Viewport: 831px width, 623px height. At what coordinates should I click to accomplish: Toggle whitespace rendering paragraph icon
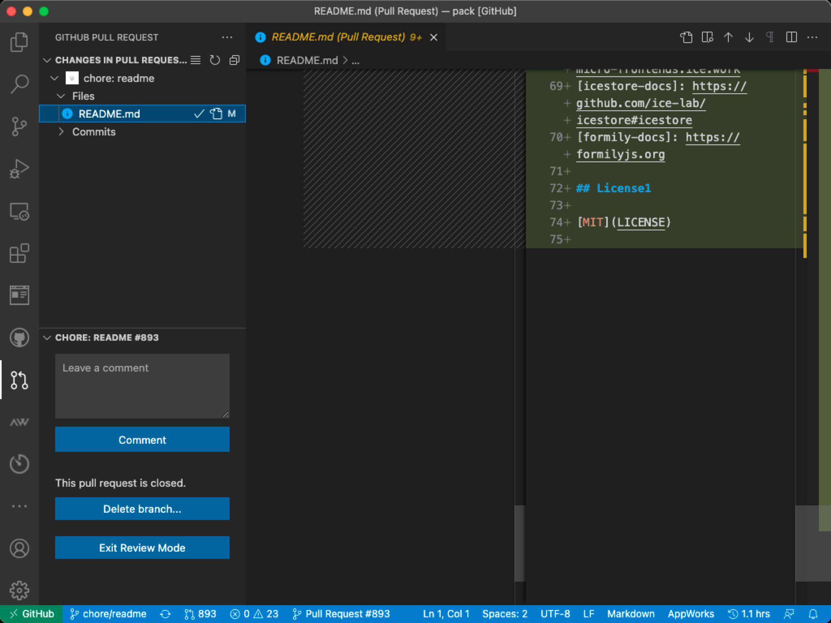770,37
